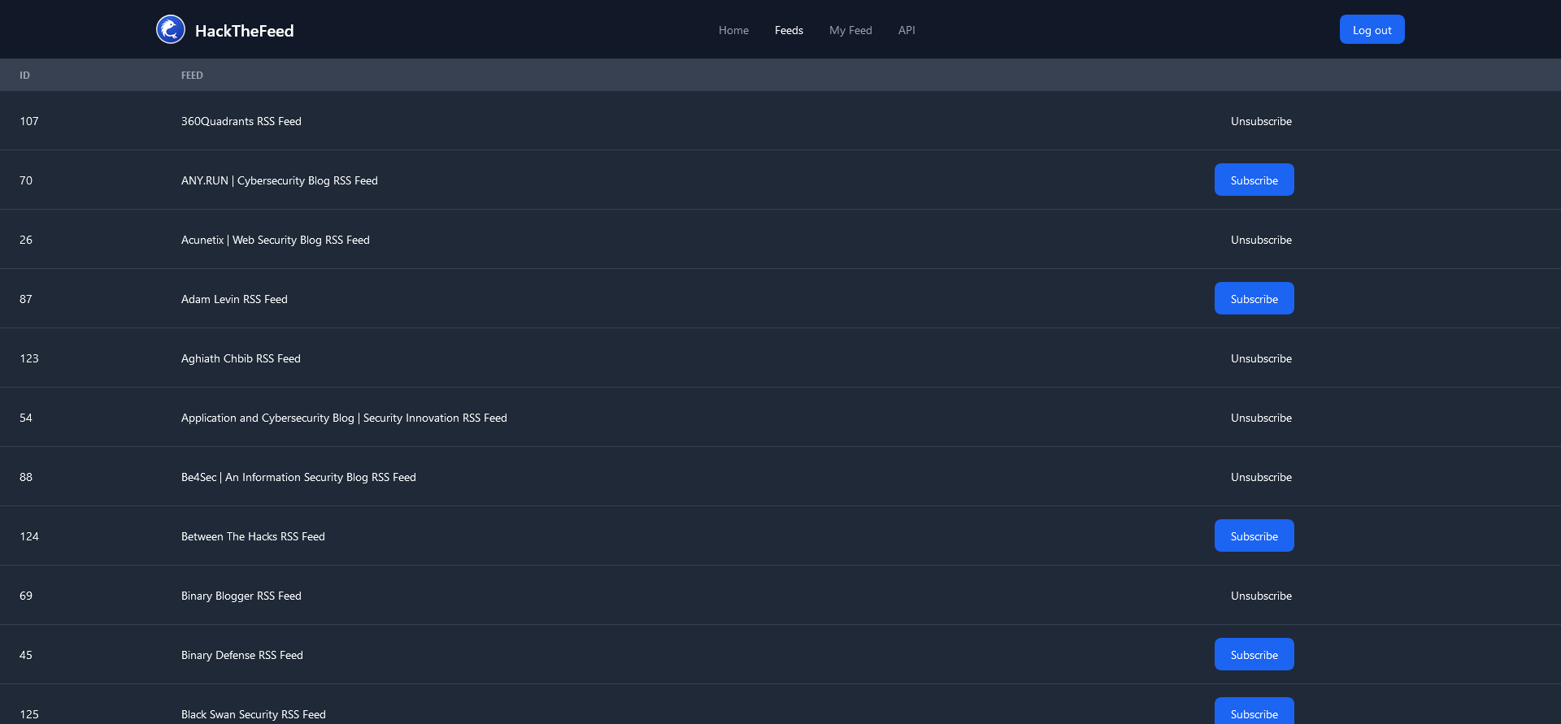Select Black Swan Security RSS Feed name
The width and height of the screenshot is (1561, 724).
tap(253, 714)
